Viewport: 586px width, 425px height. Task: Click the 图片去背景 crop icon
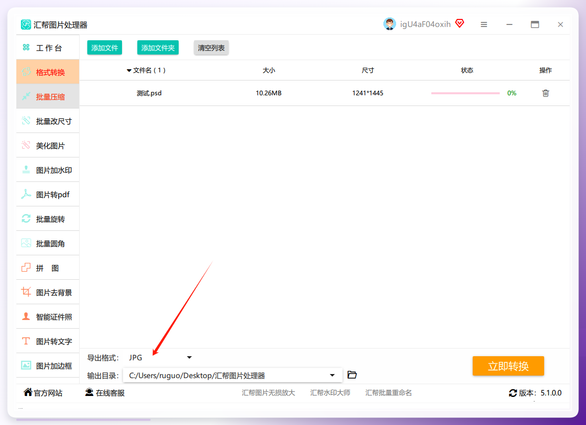click(x=26, y=292)
